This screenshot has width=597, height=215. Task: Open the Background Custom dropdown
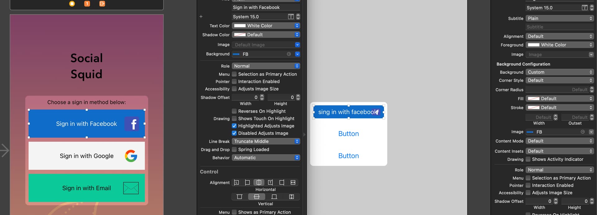click(560, 72)
